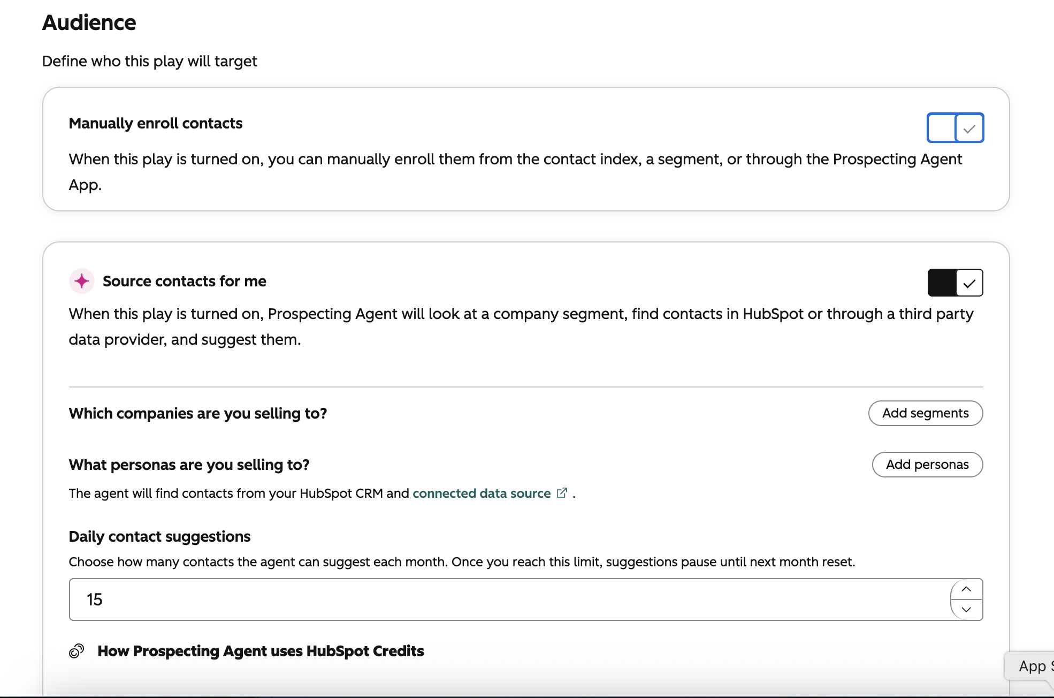
Task: Click the Source contacts for me heading
Action: click(185, 281)
